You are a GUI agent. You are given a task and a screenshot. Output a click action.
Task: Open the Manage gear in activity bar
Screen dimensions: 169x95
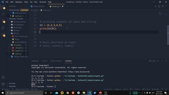[x=3, y=84]
